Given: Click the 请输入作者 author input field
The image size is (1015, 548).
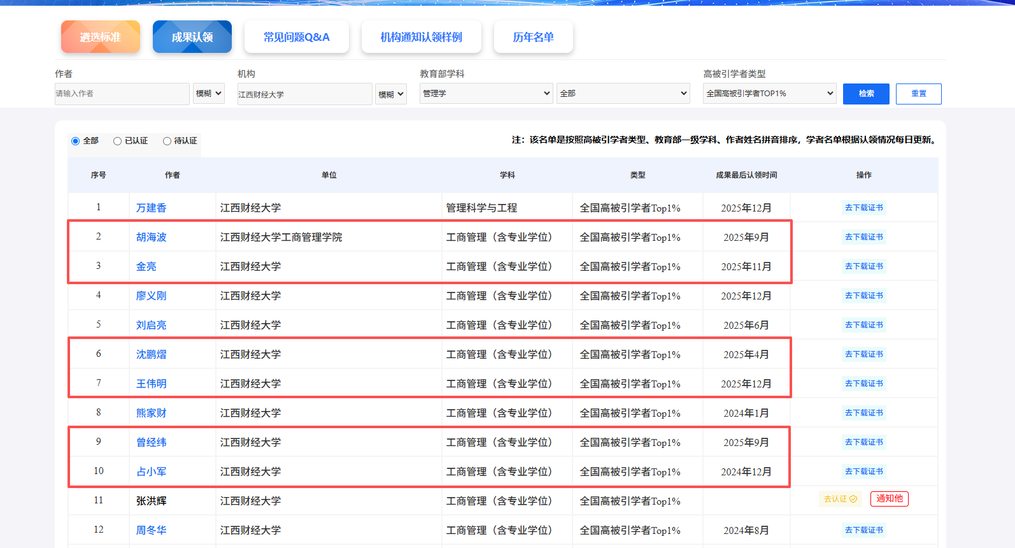Looking at the screenshot, I should pos(122,94).
